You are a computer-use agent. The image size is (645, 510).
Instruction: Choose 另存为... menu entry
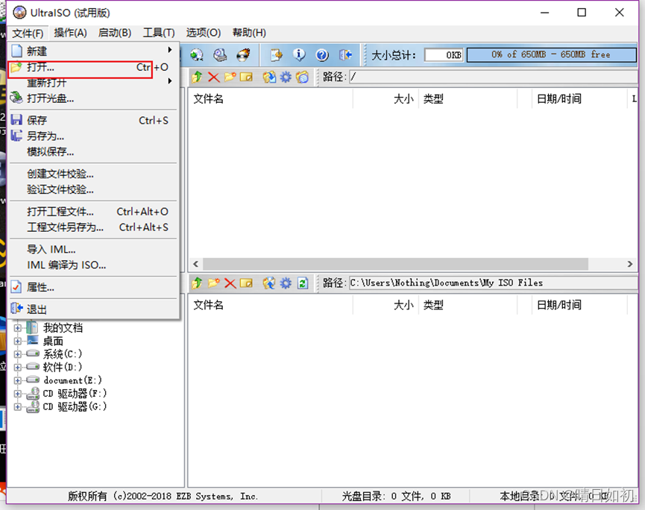pyautogui.click(x=93, y=136)
